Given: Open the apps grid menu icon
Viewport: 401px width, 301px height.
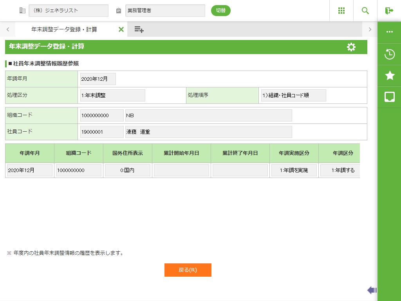Looking at the screenshot, I should pyautogui.click(x=341, y=11).
